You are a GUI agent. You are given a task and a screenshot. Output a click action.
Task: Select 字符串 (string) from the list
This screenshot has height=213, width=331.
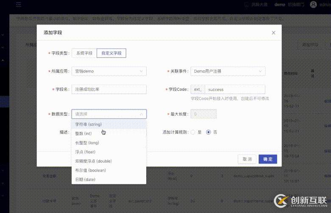[88, 125]
